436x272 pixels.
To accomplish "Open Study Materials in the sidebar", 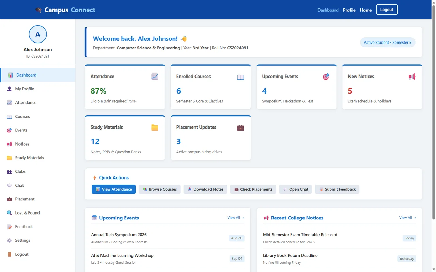I will pyautogui.click(x=38, y=158).
